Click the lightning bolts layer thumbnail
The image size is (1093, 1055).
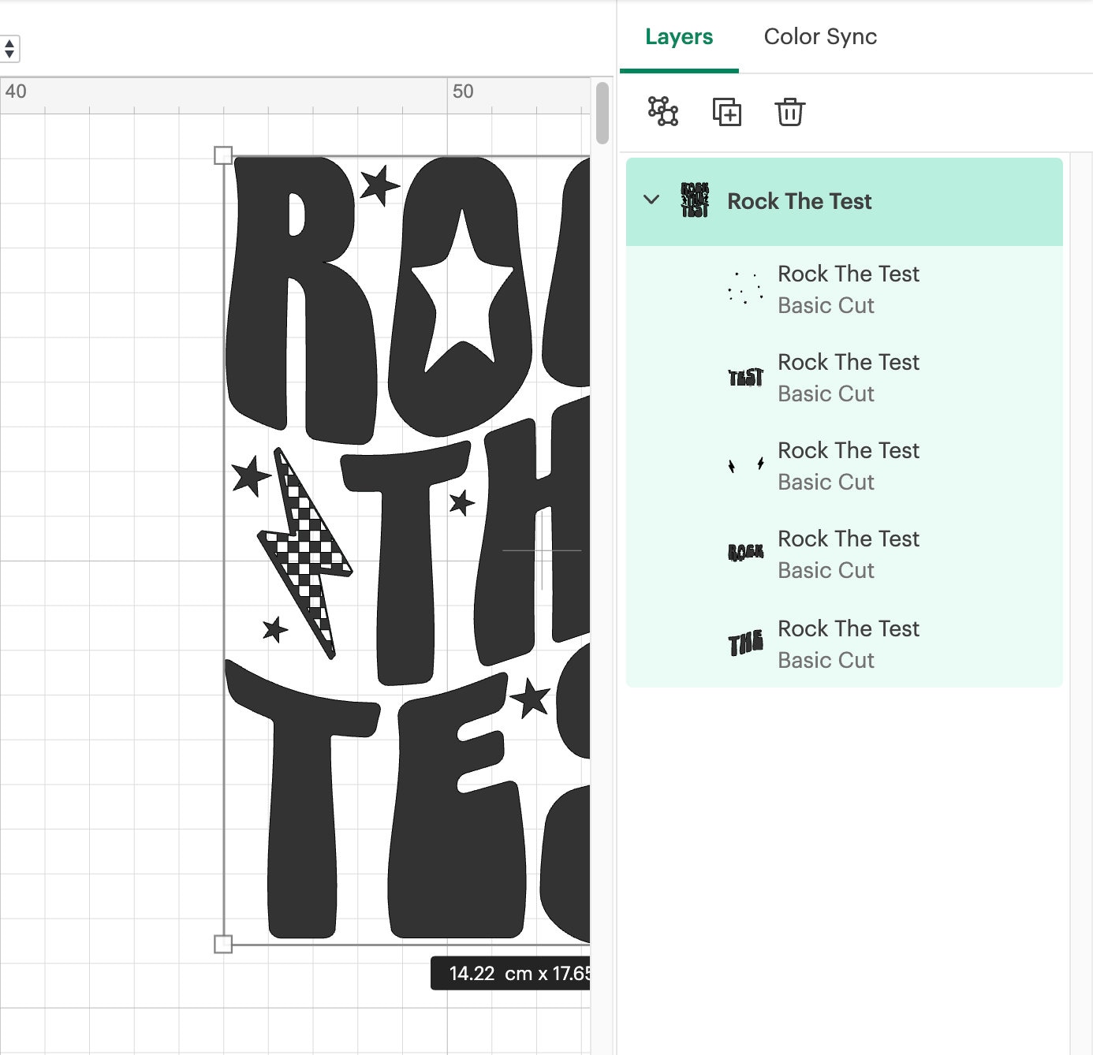click(744, 465)
